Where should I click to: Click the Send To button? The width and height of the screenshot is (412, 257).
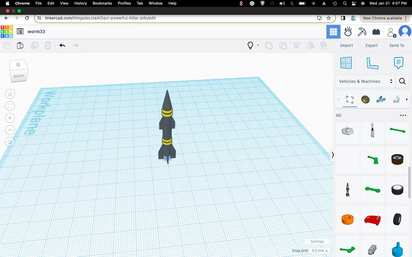397,46
